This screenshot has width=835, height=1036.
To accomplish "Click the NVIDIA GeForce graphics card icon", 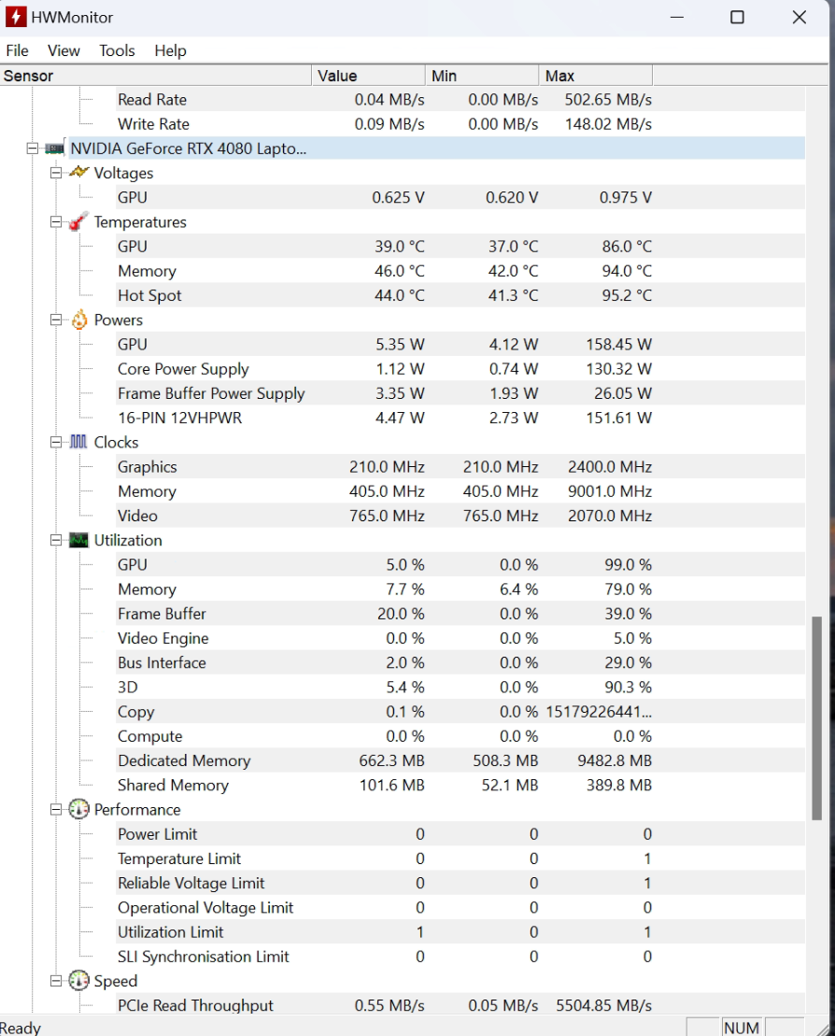I will click(55, 149).
